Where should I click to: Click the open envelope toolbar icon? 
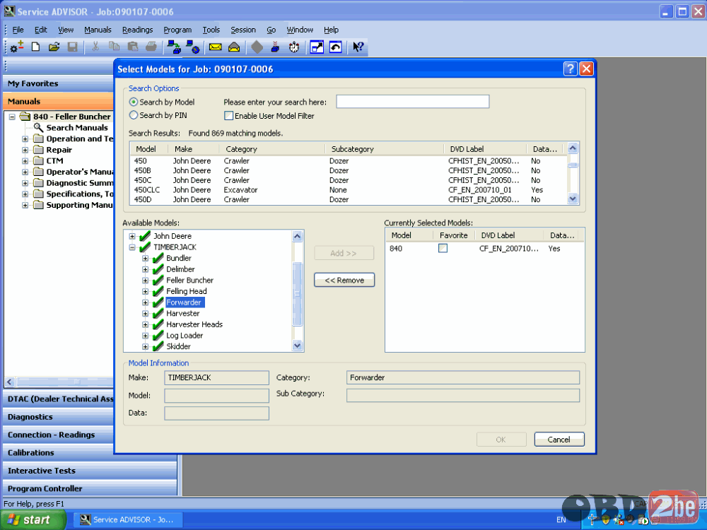pyautogui.click(x=234, y=47)
